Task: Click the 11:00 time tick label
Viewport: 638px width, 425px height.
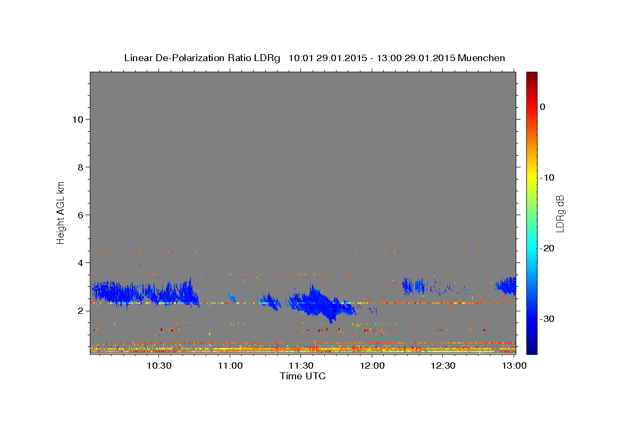Action: click(230, 365)
